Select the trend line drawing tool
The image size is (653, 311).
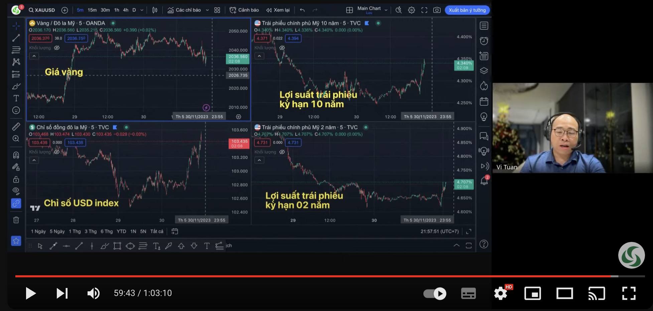tap(16, 38)
